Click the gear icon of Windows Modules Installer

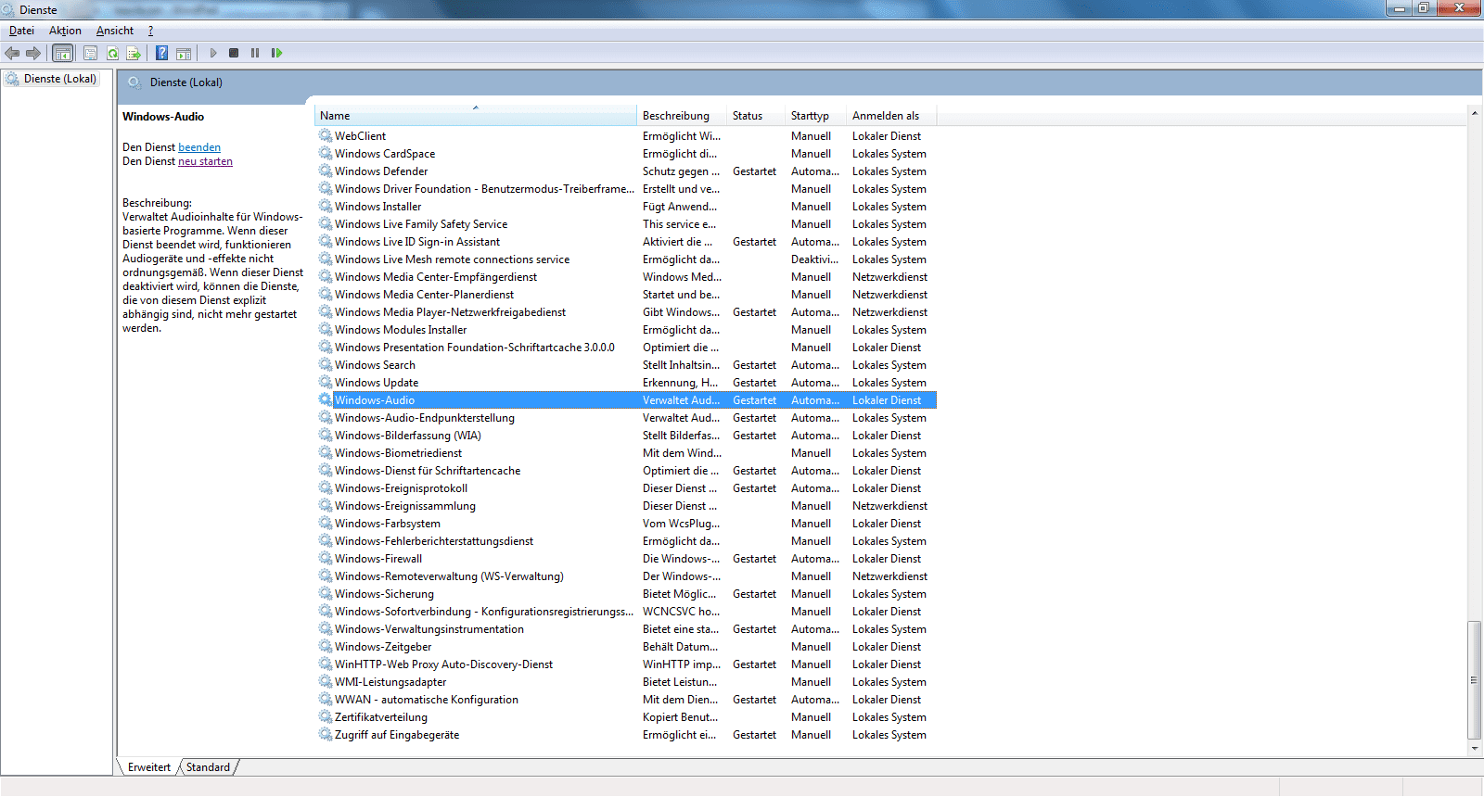[326, 330]
